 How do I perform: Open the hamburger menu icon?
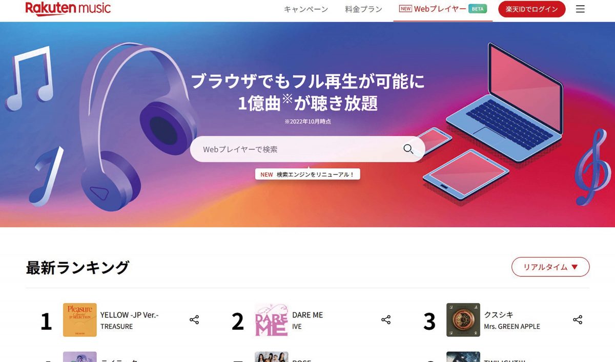tap(580, 9)
